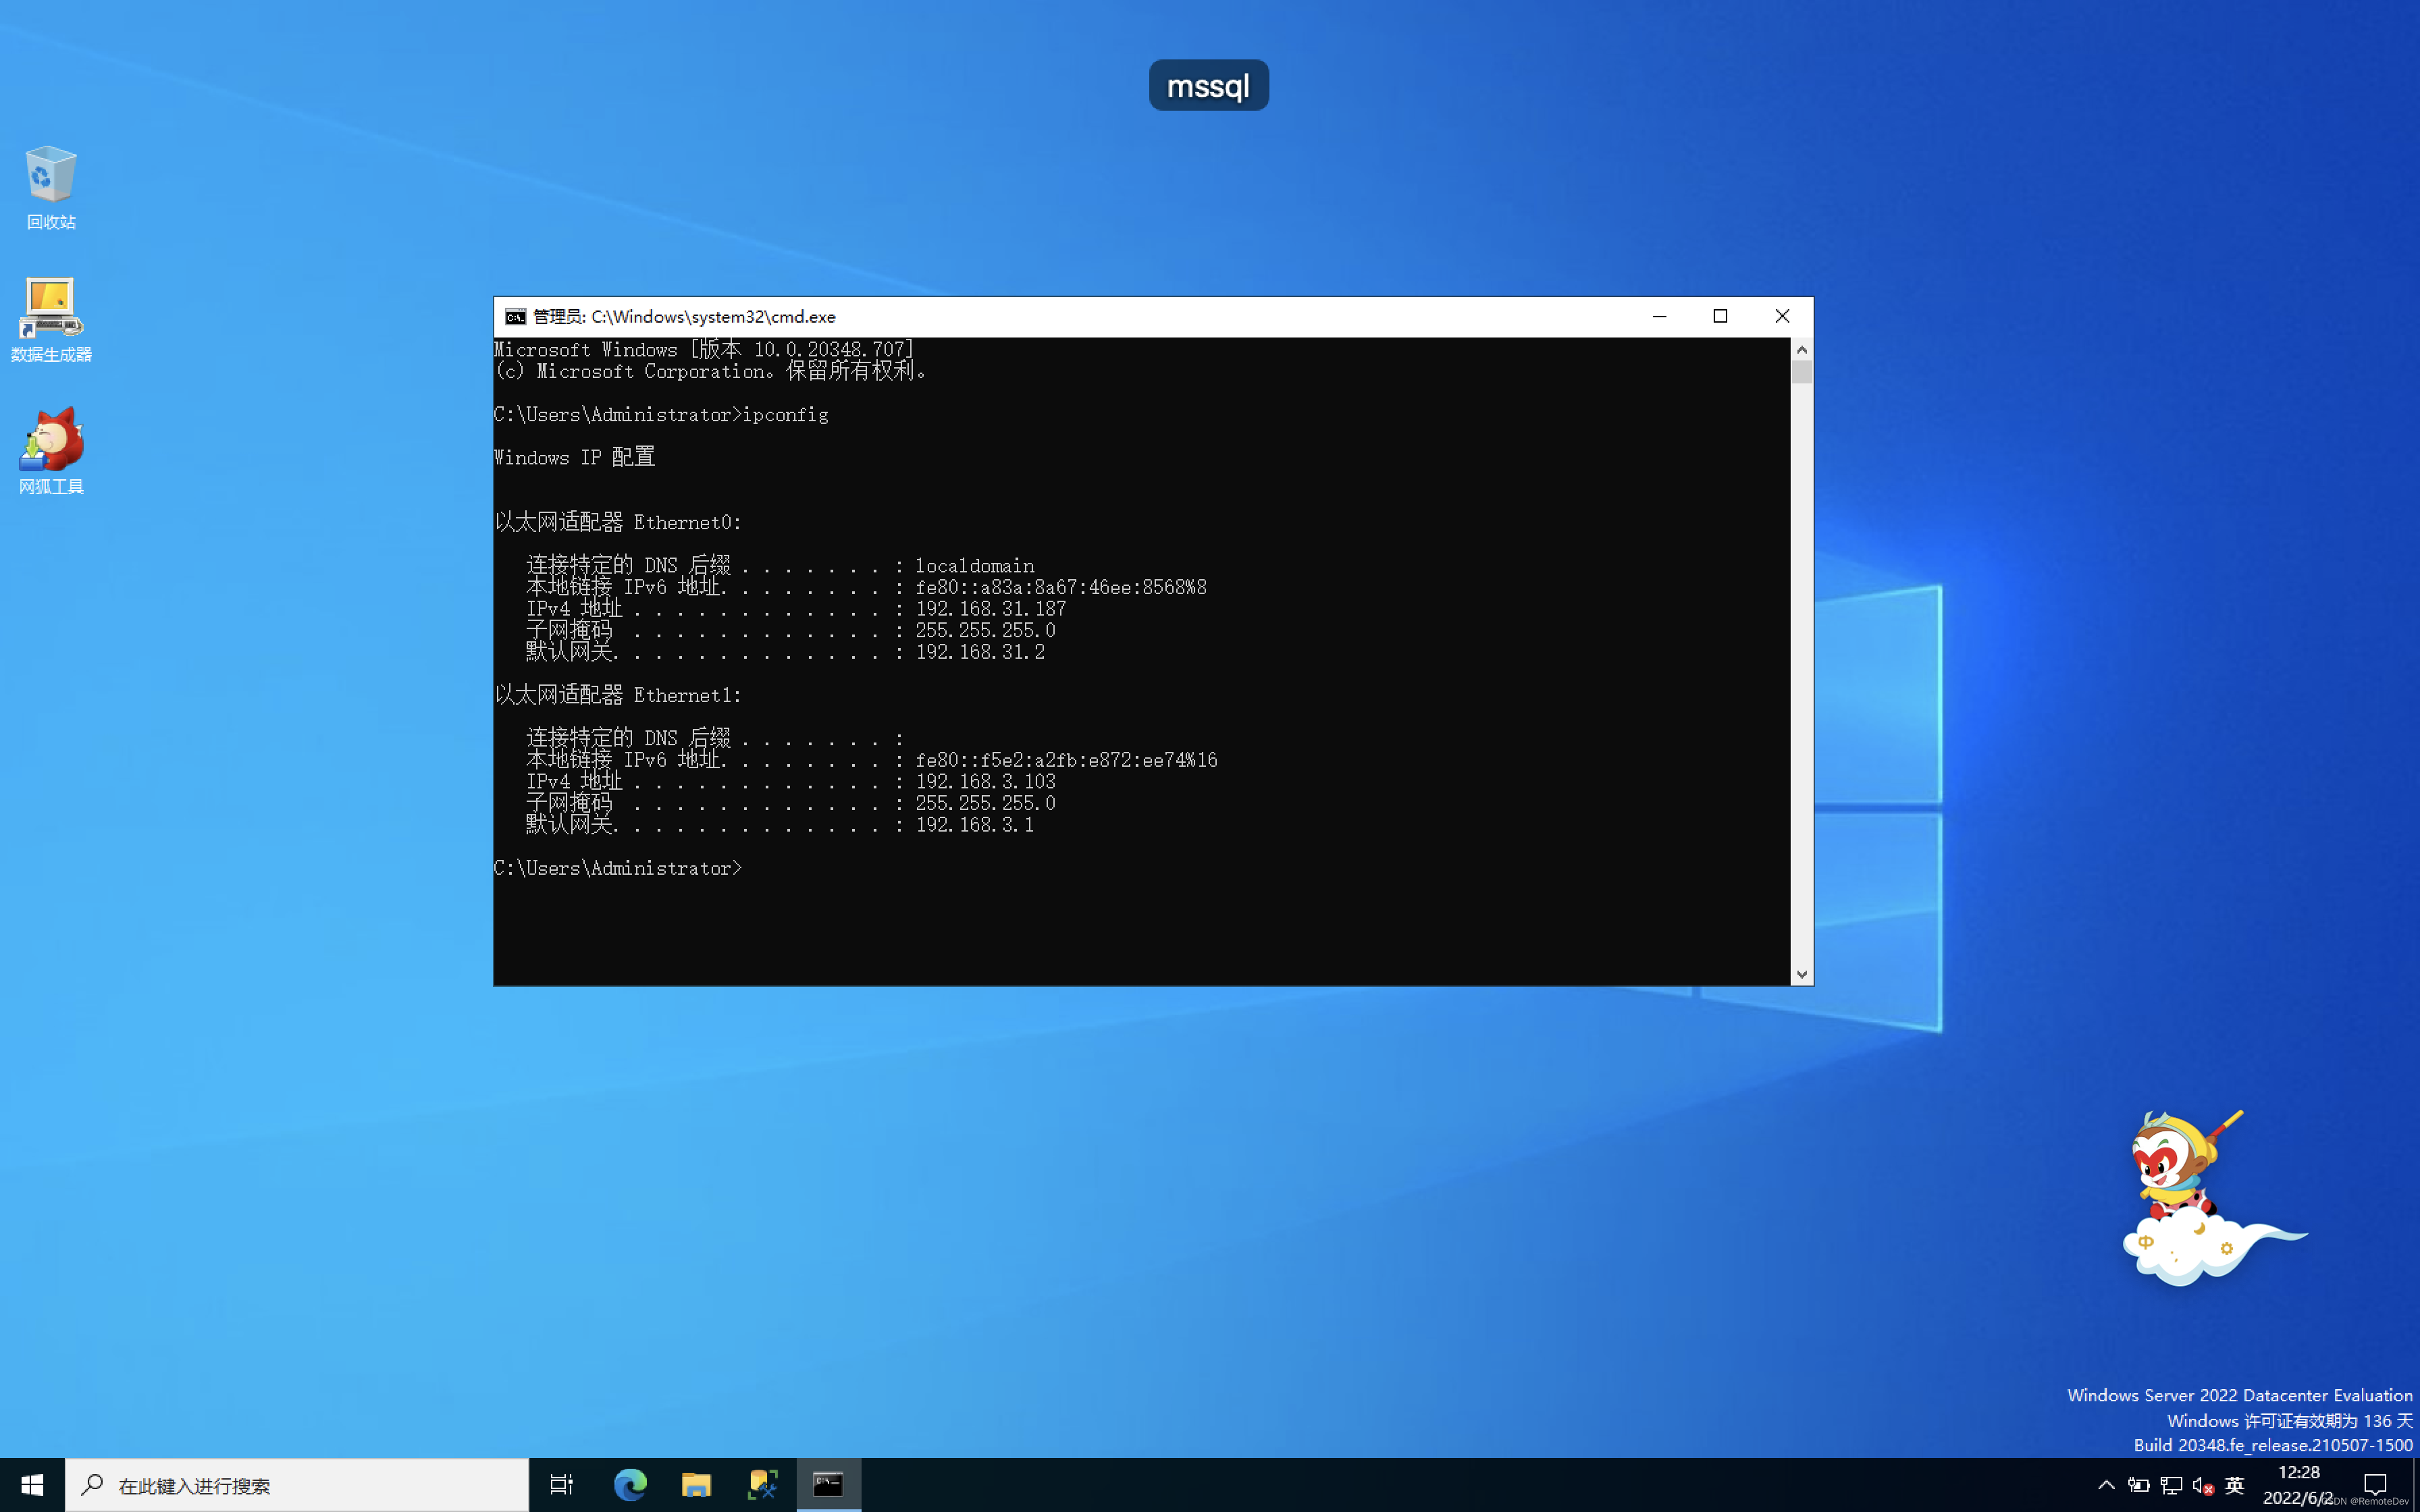Click the Windows IP 配置 line
2420x1512 pixels.
(575, 458)
